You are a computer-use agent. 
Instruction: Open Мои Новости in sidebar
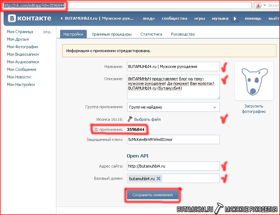pyautogui.click(x=19, y=77)
